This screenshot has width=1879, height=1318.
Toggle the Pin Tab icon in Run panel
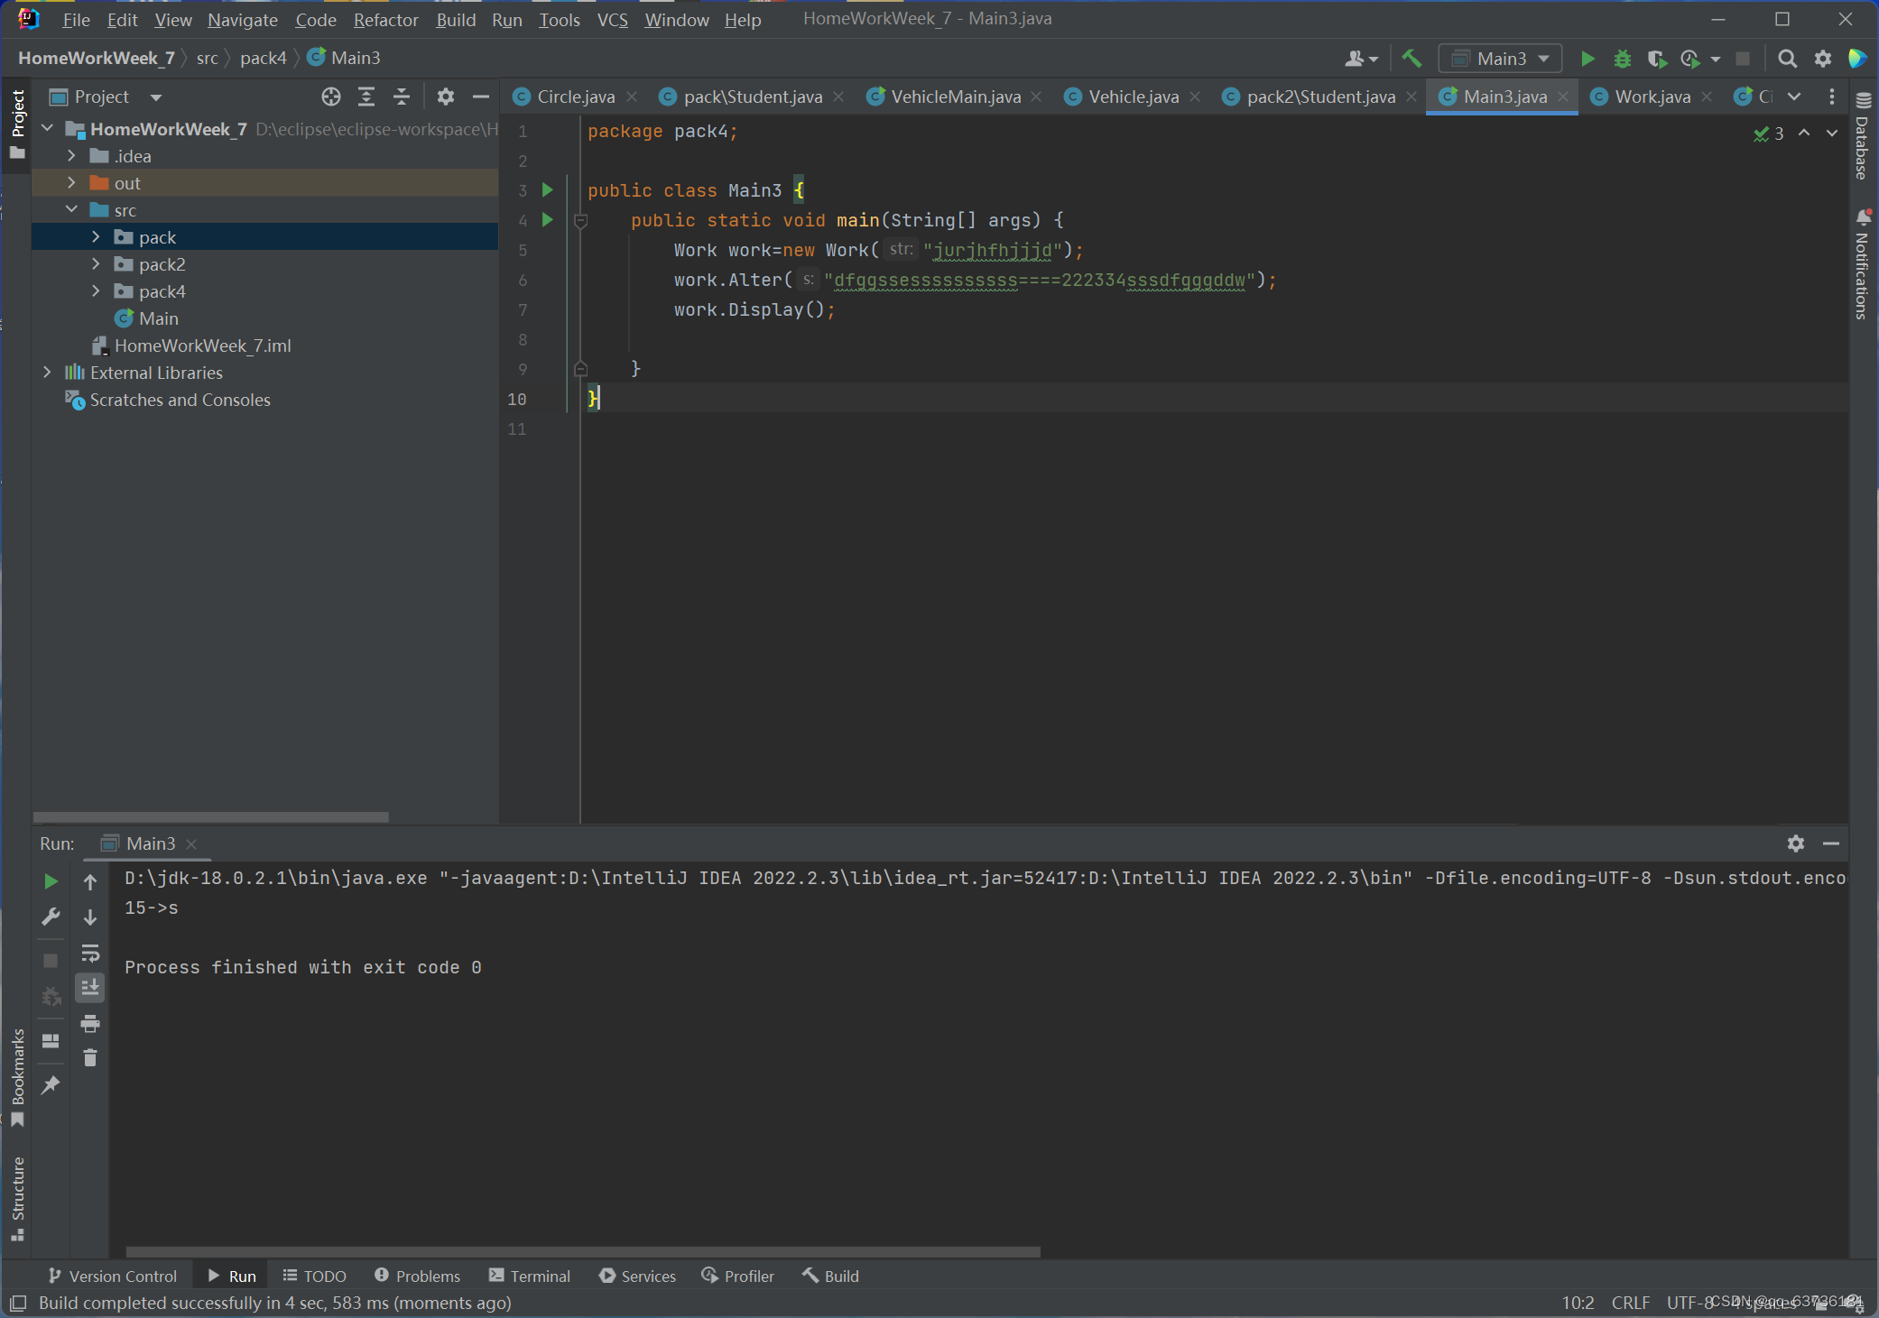click(x=51, y=1084)
